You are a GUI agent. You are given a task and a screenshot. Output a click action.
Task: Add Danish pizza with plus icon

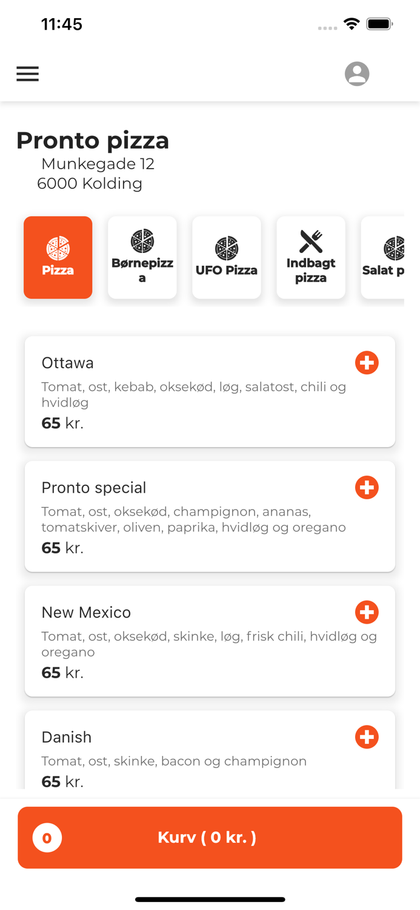click(367, 737)
